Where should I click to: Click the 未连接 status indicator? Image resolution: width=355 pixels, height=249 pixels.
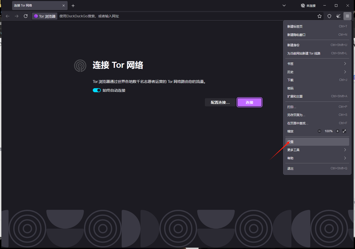[308, 6]
